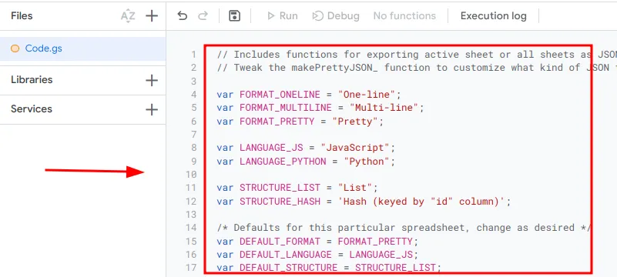The height and width of the screenshot is (277, 617).
Task: Click DEFAULT_FORMAT on line 15
Action: pos(280,242)
